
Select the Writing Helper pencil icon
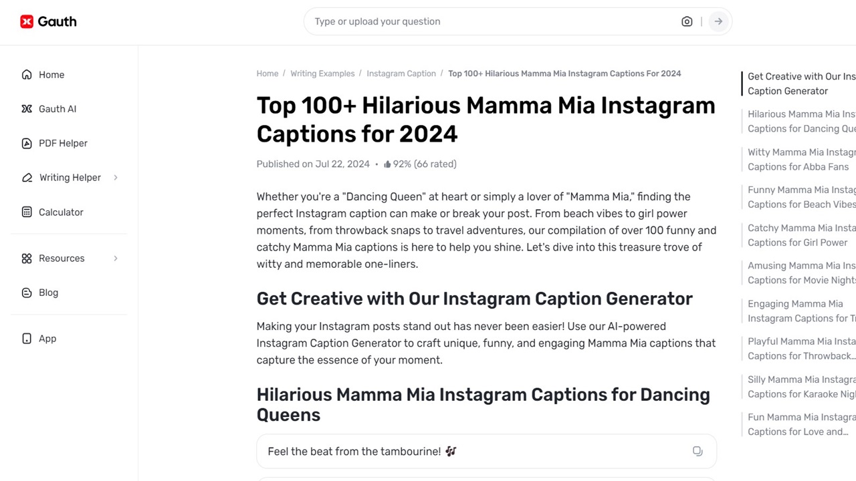(x=26, y=177)
